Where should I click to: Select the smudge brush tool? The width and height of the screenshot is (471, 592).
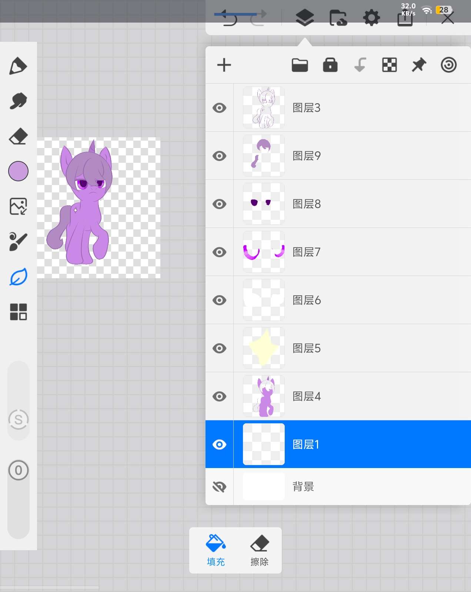point(18,101)
